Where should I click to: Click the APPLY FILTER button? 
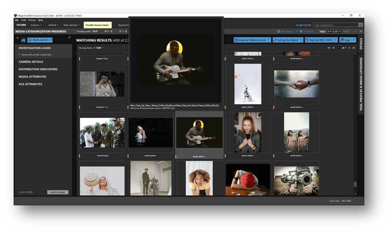[x=58, y=192]
